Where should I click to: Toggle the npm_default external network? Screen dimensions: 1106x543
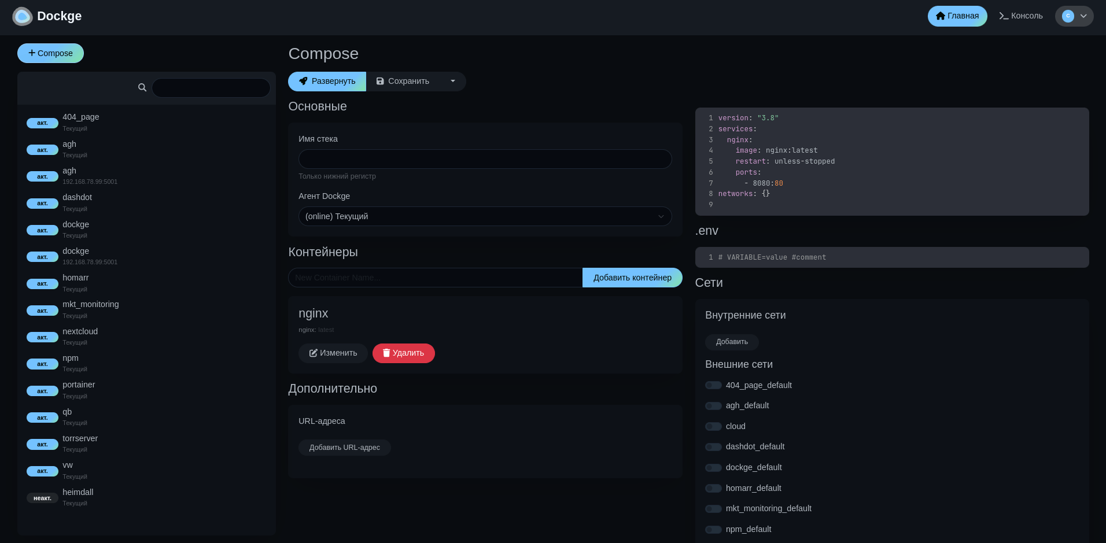point(713,530)
